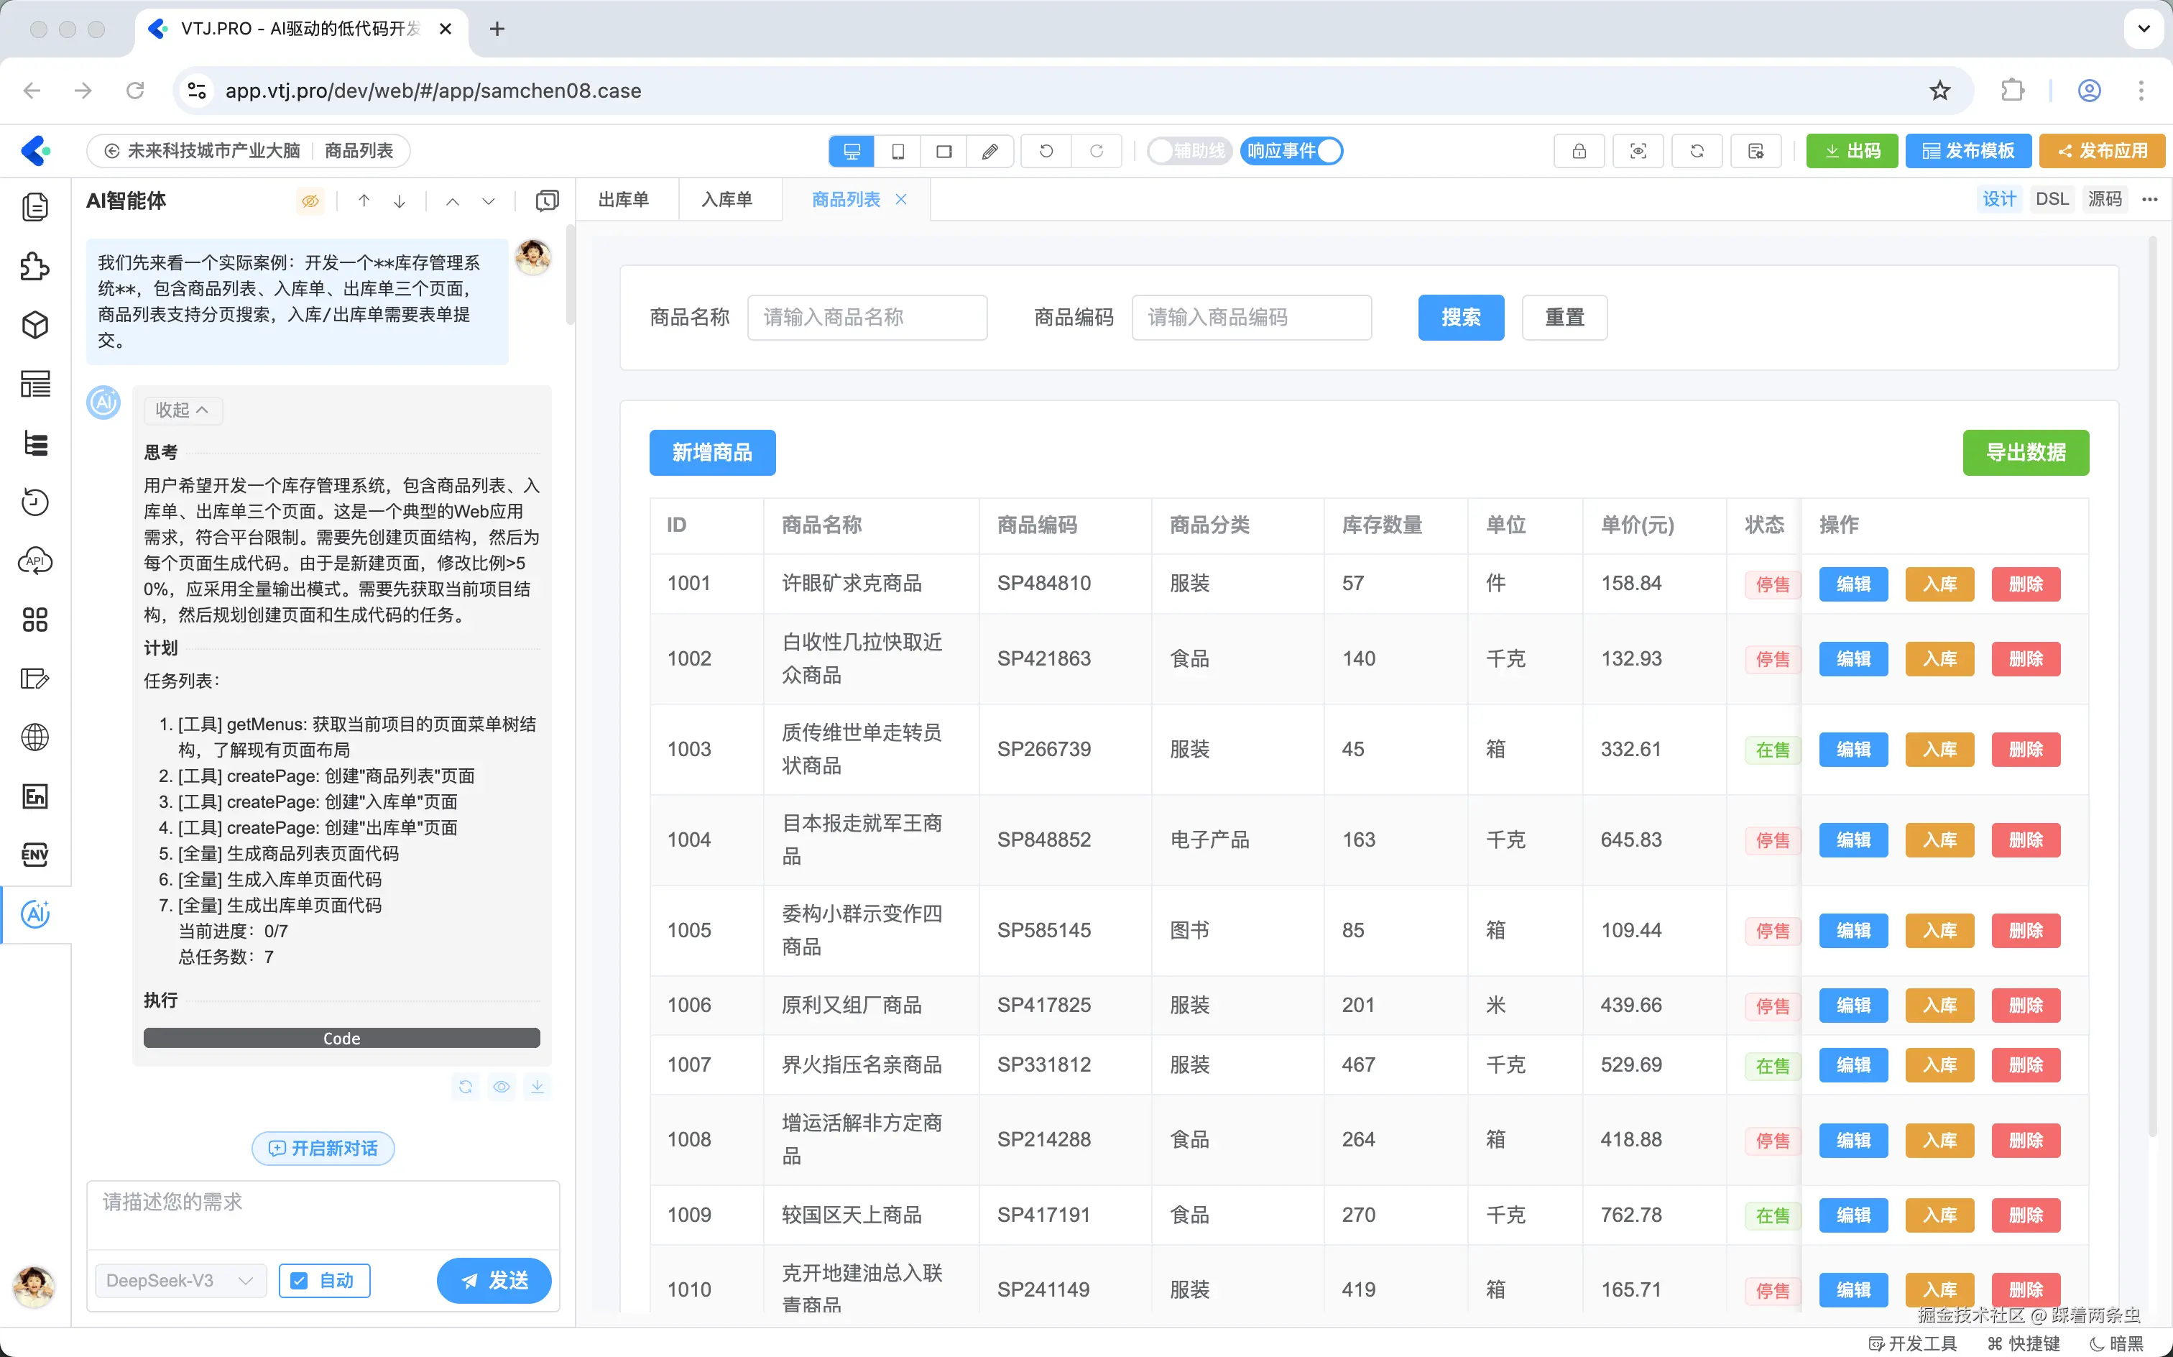Toggle the eye visibility icon in AI panel header

coord(310,201)
